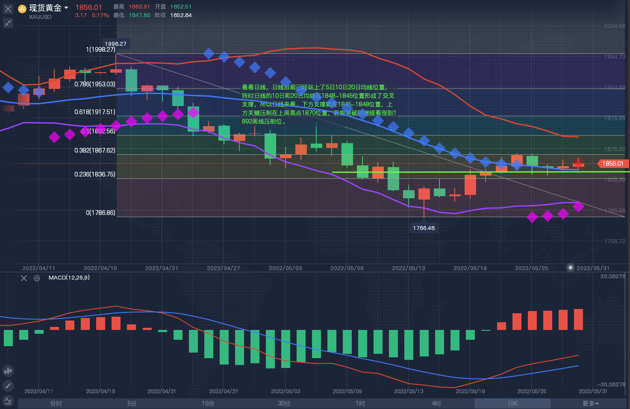Select the pencil drawing tool

point(8,386)
